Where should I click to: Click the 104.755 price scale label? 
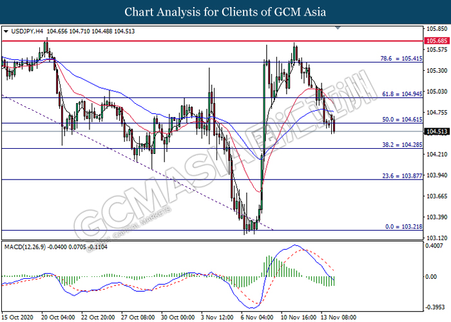point(437,113)
